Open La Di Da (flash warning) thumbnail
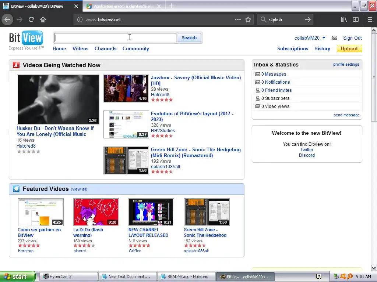377x282 pixels. [96, 212]
